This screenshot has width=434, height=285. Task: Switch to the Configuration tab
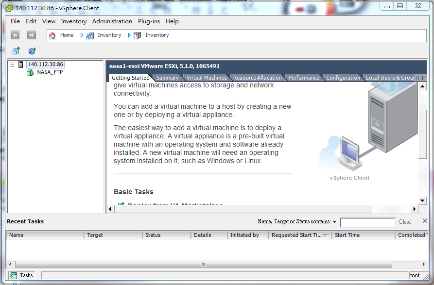pyautogui.click(x=343, y=78)
